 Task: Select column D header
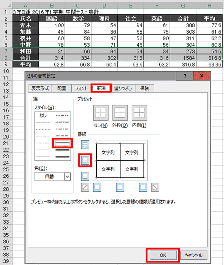coord(104,6)
